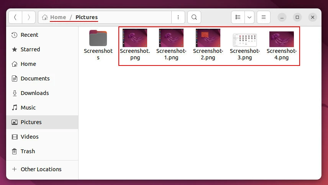This screenshot has width=328, height=185.
Task: Open the search files magnifier
Action: coord(194,17)
